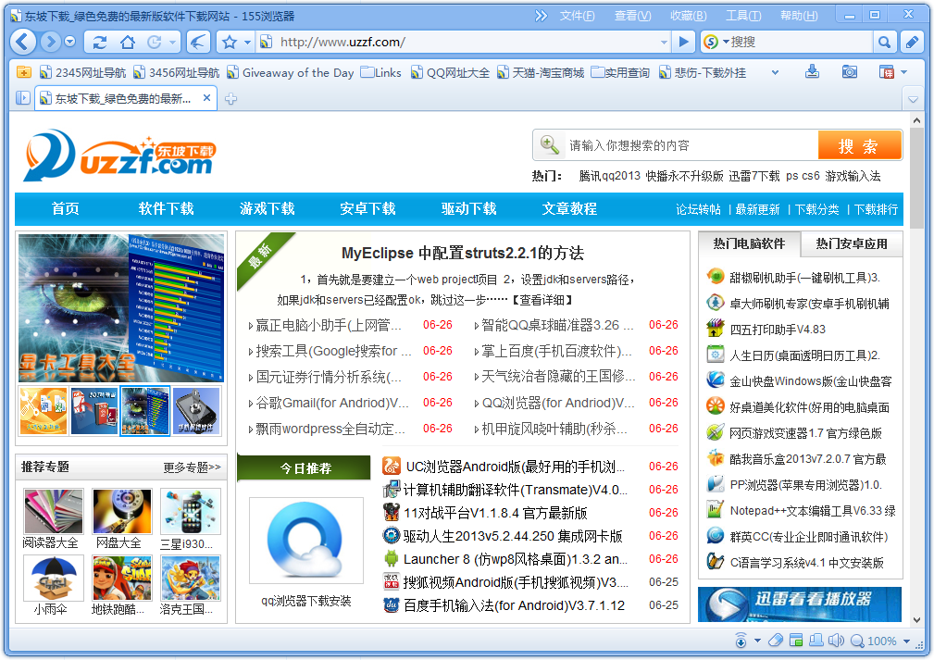Open the address bar URL dropdown arrow

tap(664, 42)
